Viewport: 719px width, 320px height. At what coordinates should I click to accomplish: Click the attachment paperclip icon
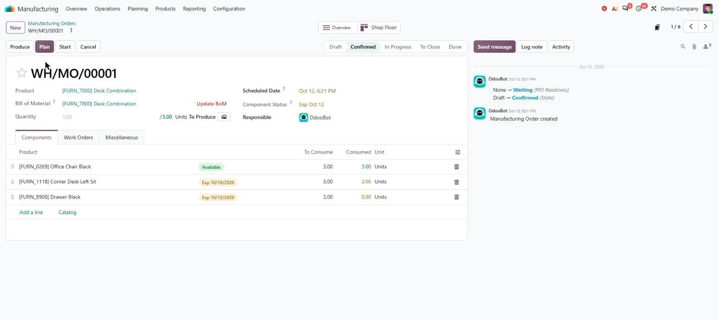pos(694,47)
